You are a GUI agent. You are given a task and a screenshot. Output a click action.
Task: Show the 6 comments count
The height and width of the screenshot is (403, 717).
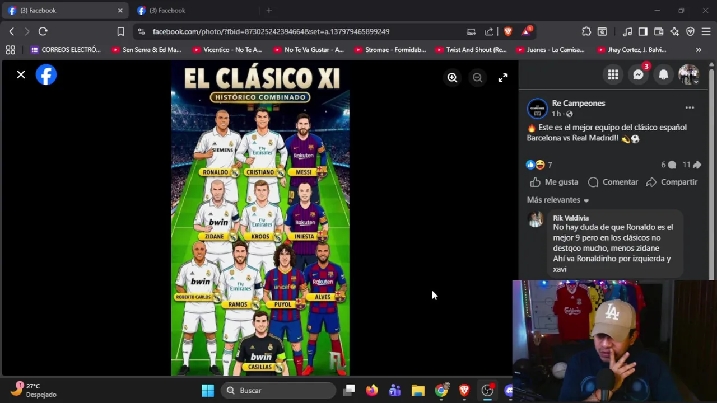coord(668,165)
